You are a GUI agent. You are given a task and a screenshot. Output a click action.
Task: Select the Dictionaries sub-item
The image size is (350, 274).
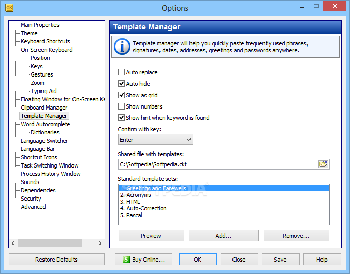pyautogui.click(x=45, y=132)
